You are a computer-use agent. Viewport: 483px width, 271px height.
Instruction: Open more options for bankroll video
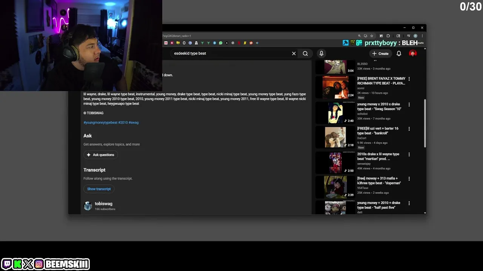click(x=409, y=129)
